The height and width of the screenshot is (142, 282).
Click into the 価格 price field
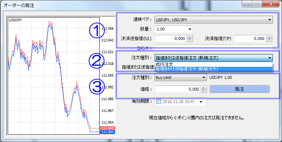tap(178, 89)
